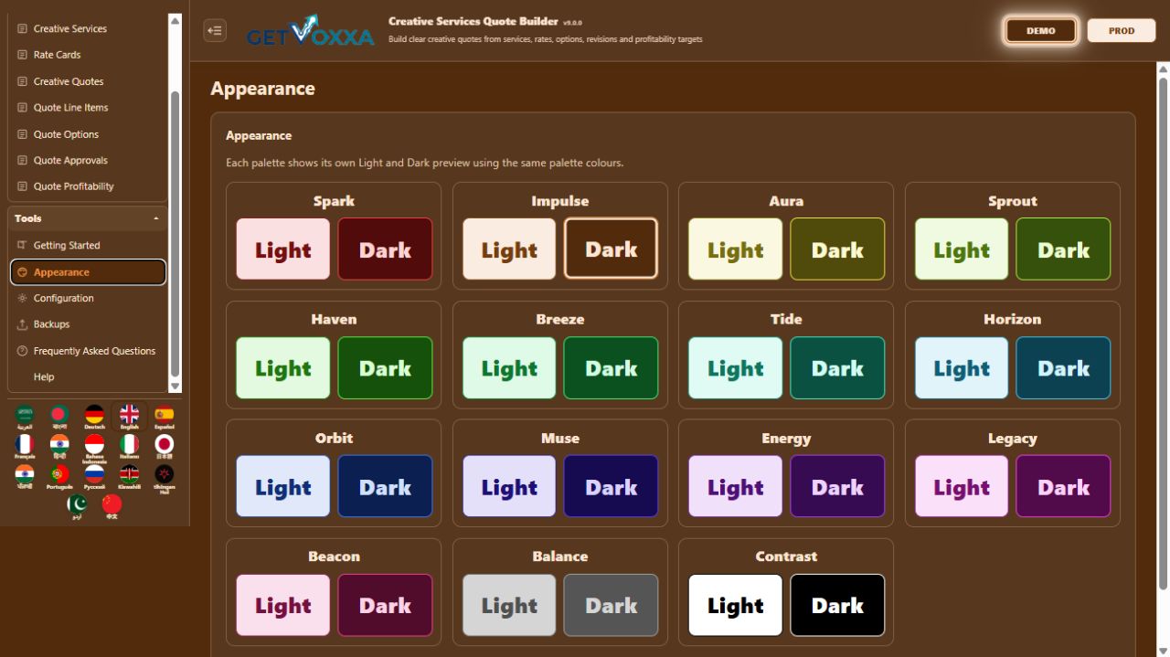The image size is (1170, 657).
Task: Click the Backups upload icon
Action: click(23, 324)
